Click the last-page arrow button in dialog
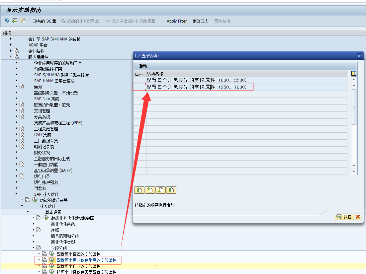Viewport: 366px width, 274px height. [x=171, y=190]
